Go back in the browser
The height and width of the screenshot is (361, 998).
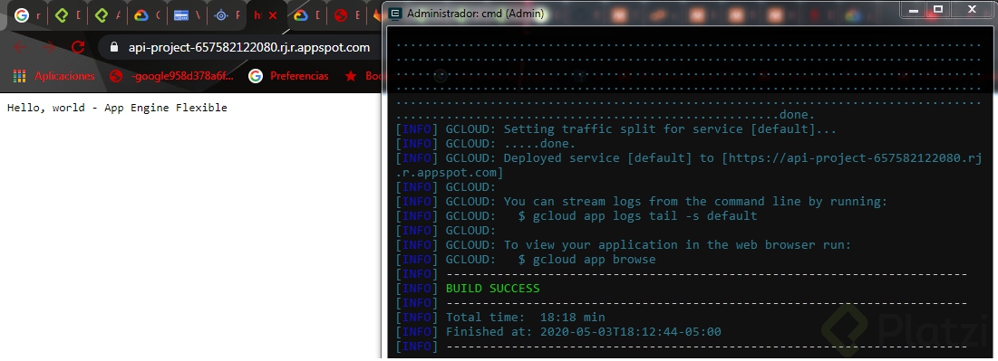(19, 47)
